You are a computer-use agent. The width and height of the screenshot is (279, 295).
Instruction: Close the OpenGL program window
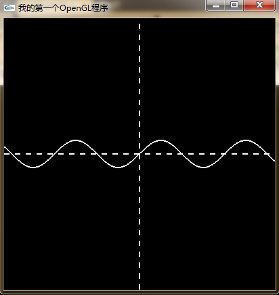pyautogui.click(x=259, y=5)
